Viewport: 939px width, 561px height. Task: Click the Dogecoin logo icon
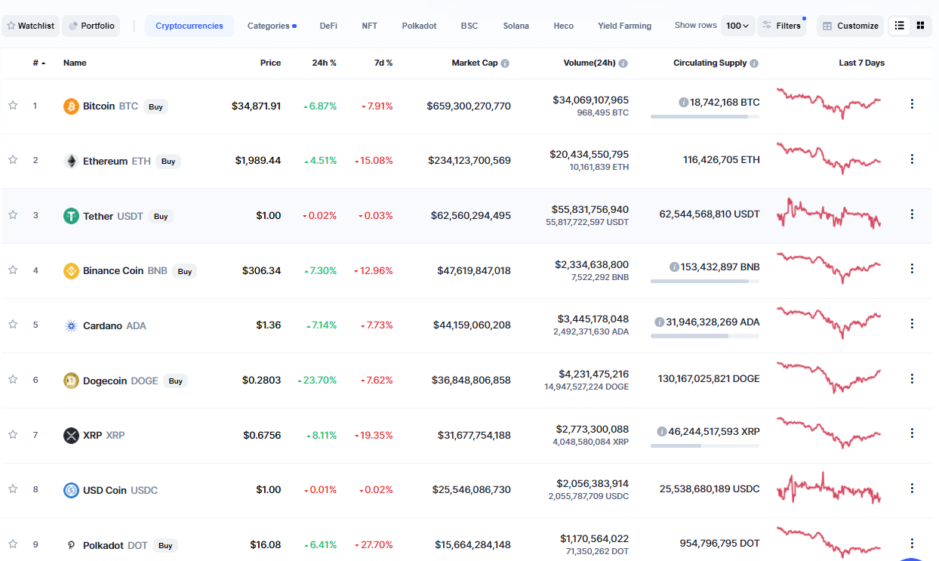71,381
